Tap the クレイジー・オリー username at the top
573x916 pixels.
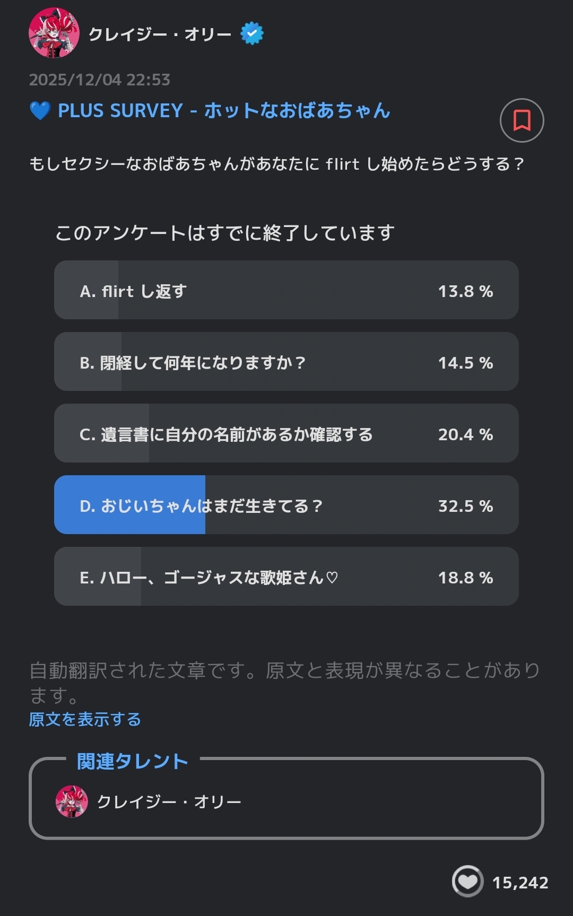[160, 34]
